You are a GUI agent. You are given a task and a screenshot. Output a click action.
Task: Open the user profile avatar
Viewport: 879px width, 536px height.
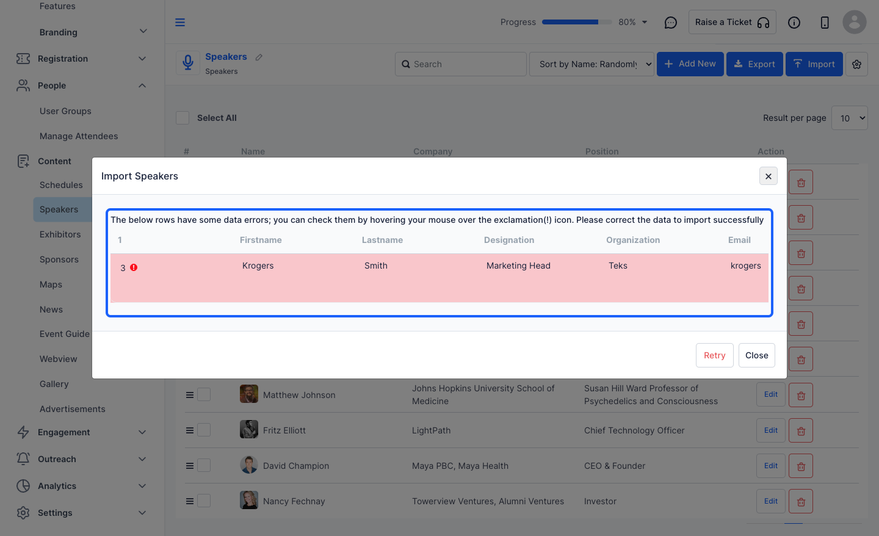(855, 22)
